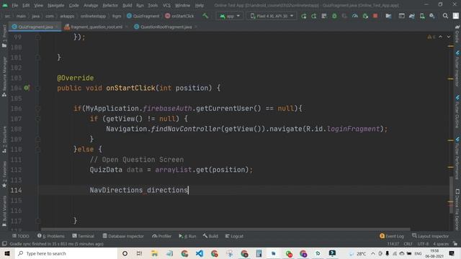This screenshot has height=259, width=461.
Task: Jump to the next highlighted error with the down arrow
Action: (x=448, y=37)
